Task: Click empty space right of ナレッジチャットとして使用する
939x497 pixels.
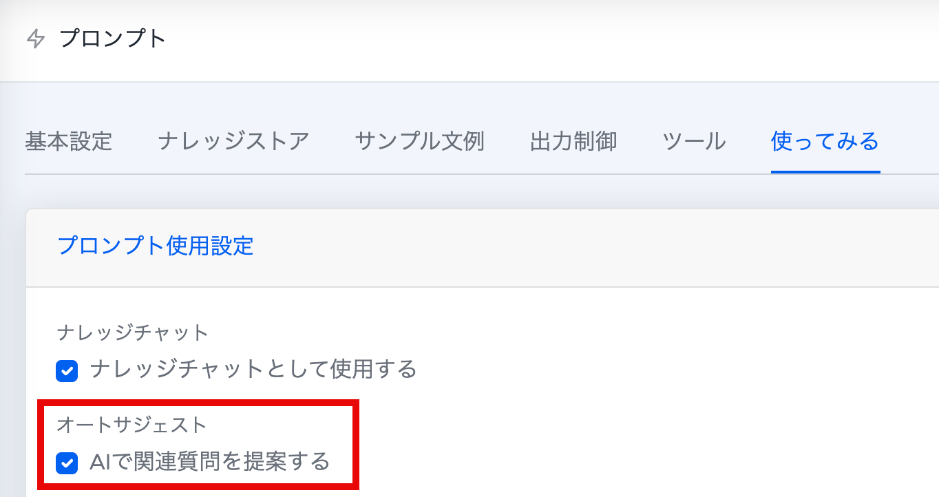Action: (x=654, y=370)
